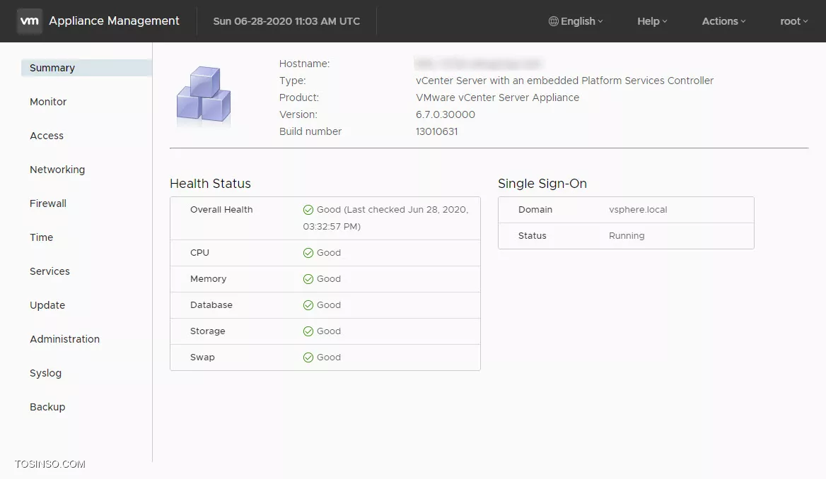Open the Administration page
The height and width of the screenshot is (479, 826).
click(64, 339)
